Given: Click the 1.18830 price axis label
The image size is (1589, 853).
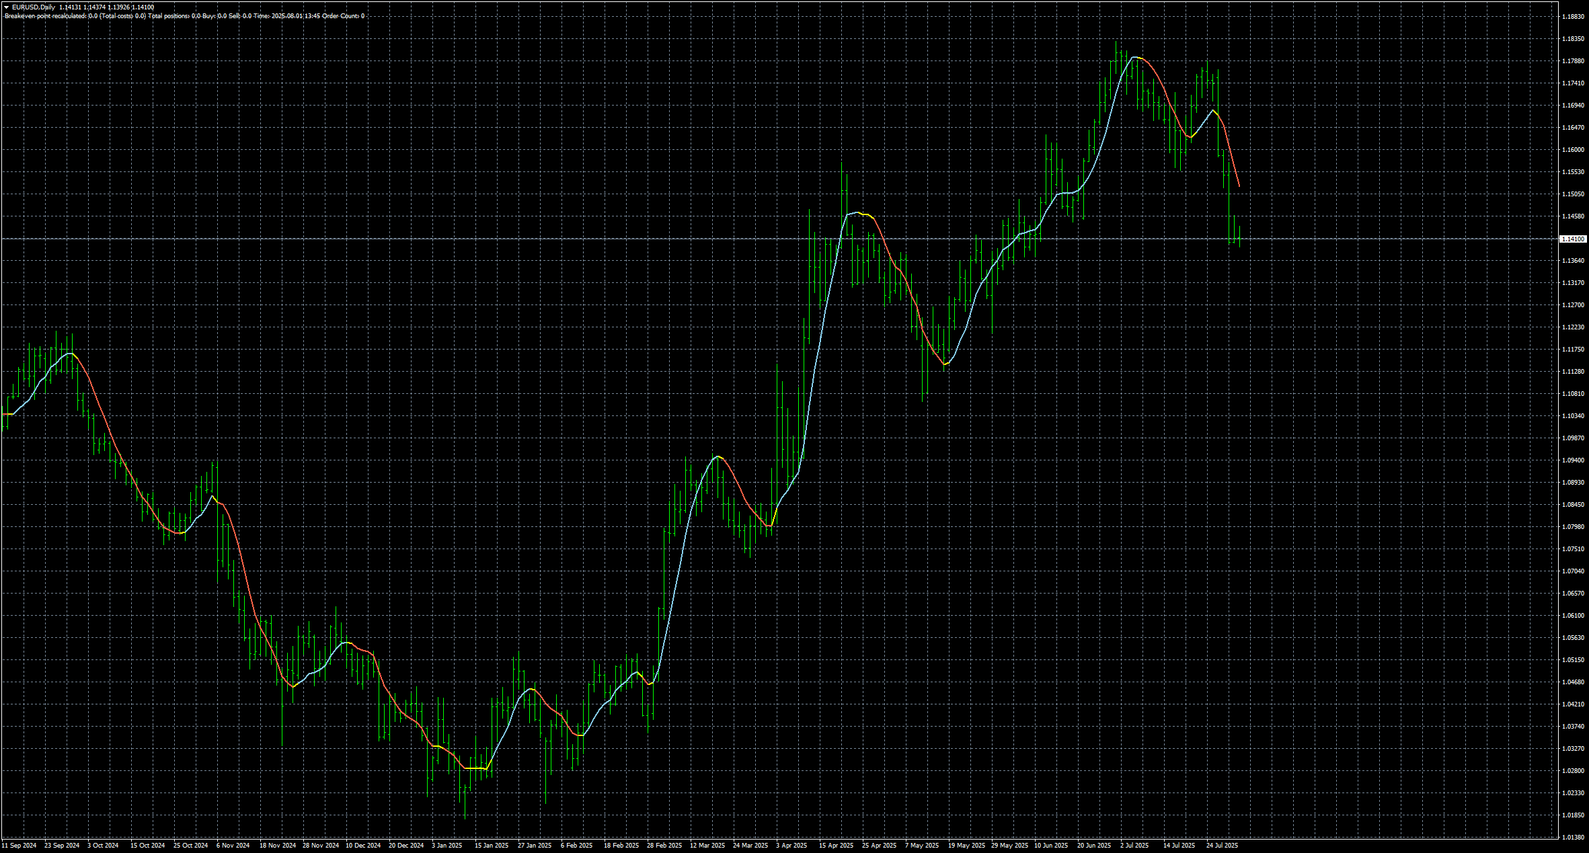Looking at the screenshot, I should (x=1573, y=17).
